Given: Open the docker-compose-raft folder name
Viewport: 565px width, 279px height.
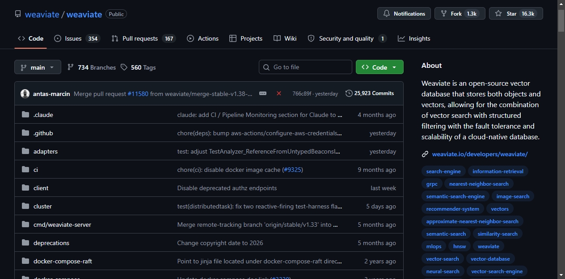Looking at the screenshot, I should 63,261.
